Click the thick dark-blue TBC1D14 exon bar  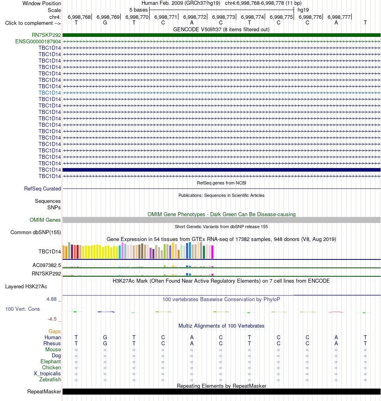point(221,170)
